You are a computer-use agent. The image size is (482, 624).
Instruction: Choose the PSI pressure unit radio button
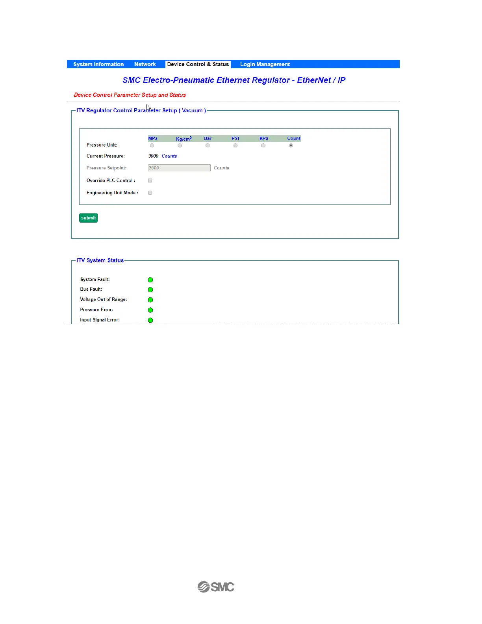235,145
